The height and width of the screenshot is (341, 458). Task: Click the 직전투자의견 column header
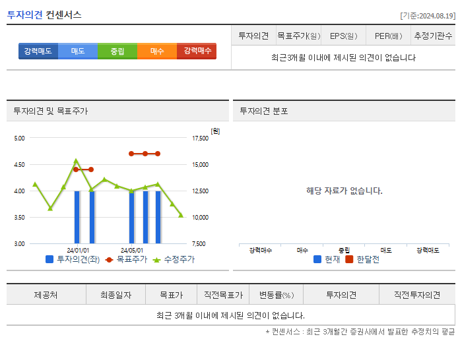pos(417,295)
